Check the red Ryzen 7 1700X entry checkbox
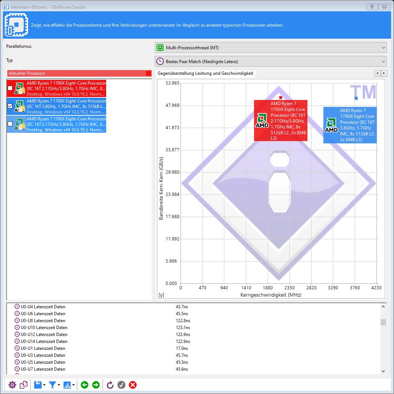 pyautogui.click(x=10, y=88)
